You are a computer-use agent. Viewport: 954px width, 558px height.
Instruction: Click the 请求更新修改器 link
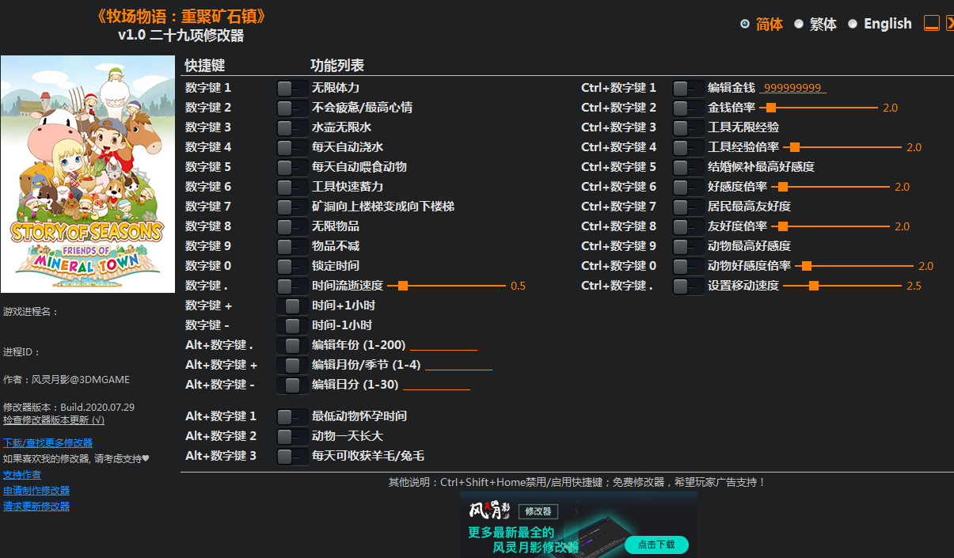36,507
